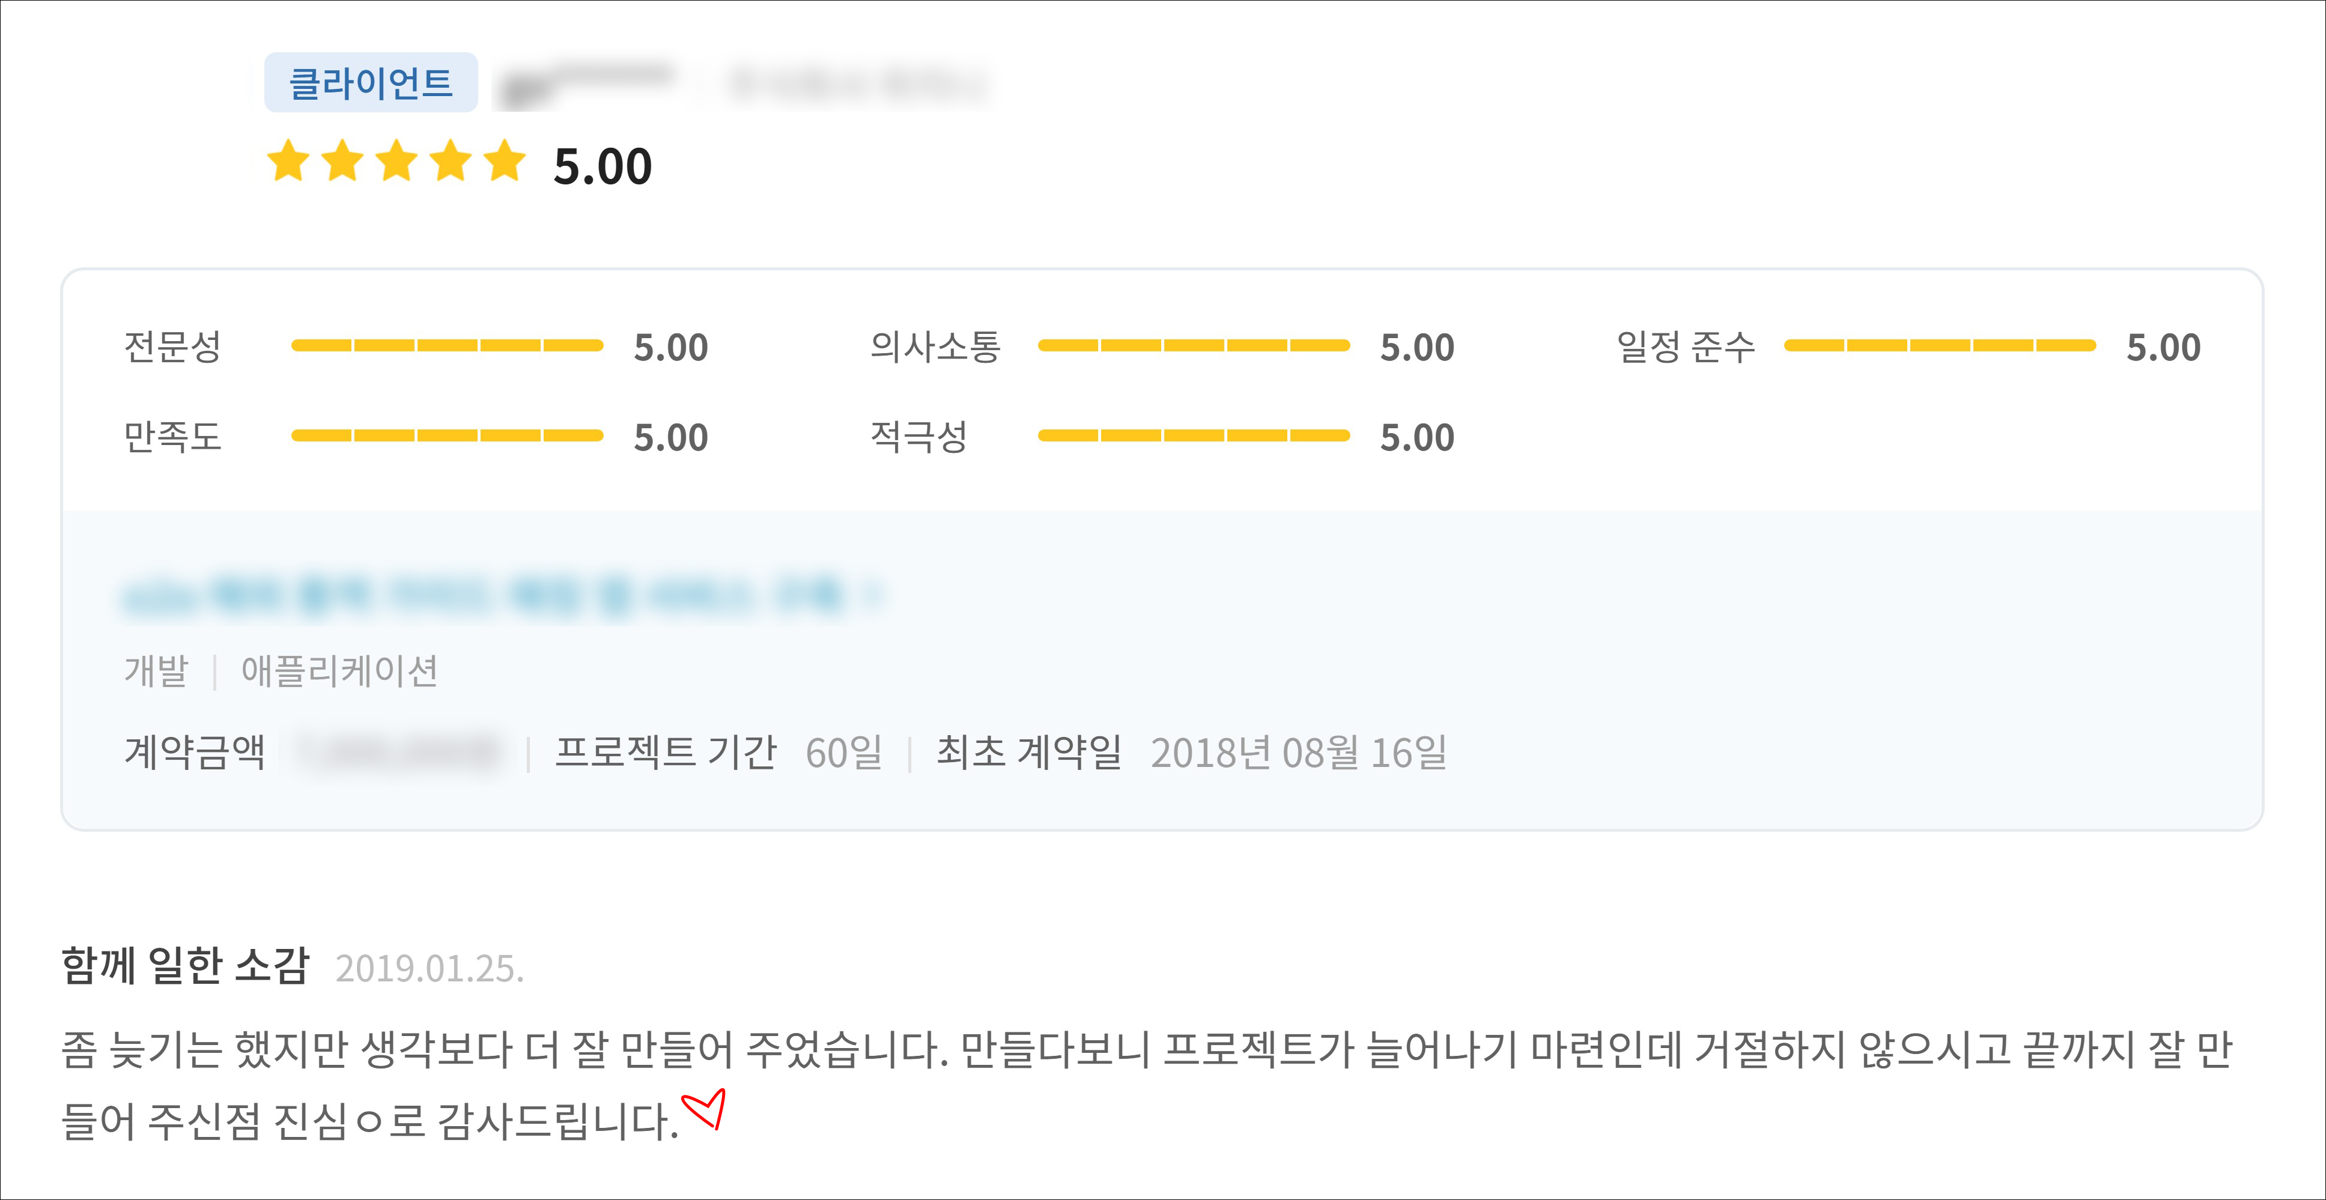Click the red heart after the review text

click(x=704, y=1109)
